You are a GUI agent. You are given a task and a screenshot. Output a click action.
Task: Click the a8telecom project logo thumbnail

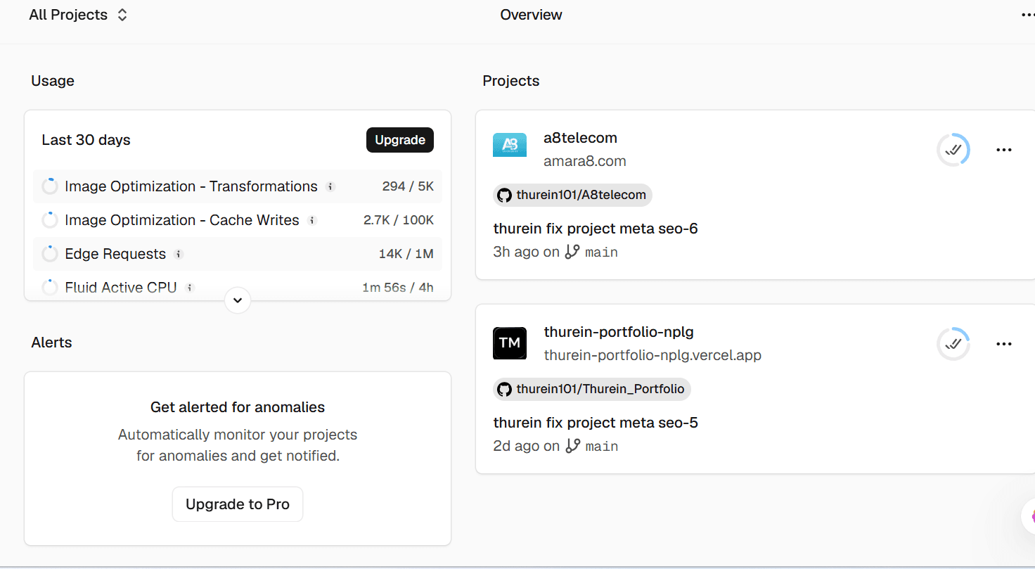[510, 145]
